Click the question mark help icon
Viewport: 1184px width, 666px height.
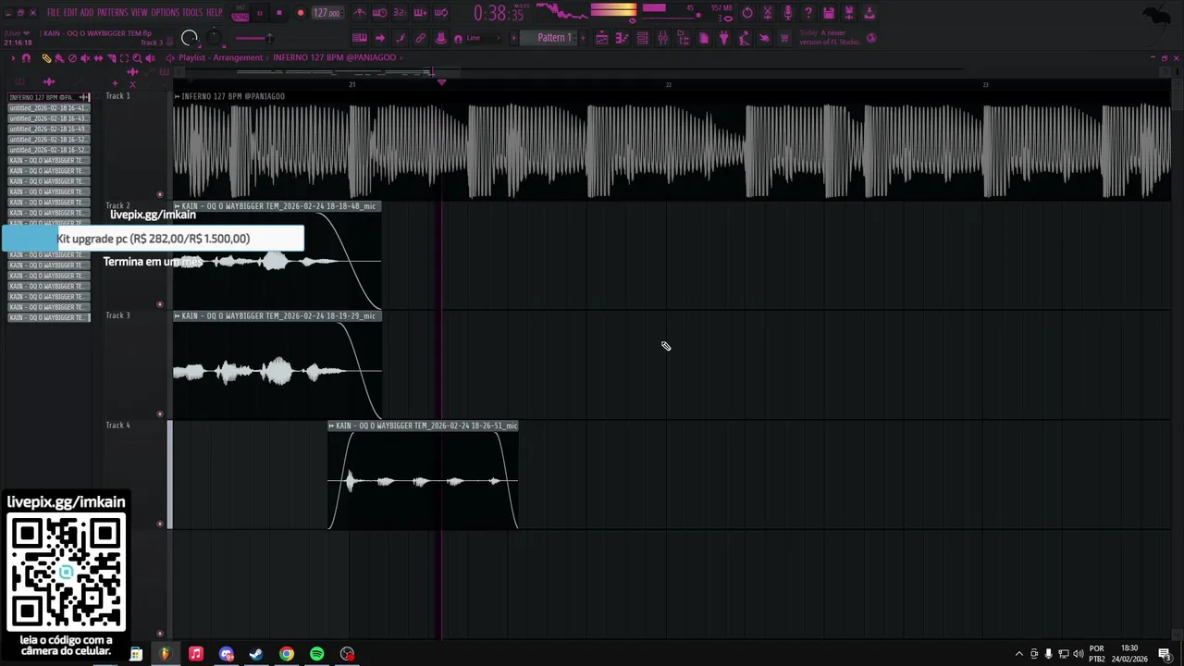tap(808, 13)
